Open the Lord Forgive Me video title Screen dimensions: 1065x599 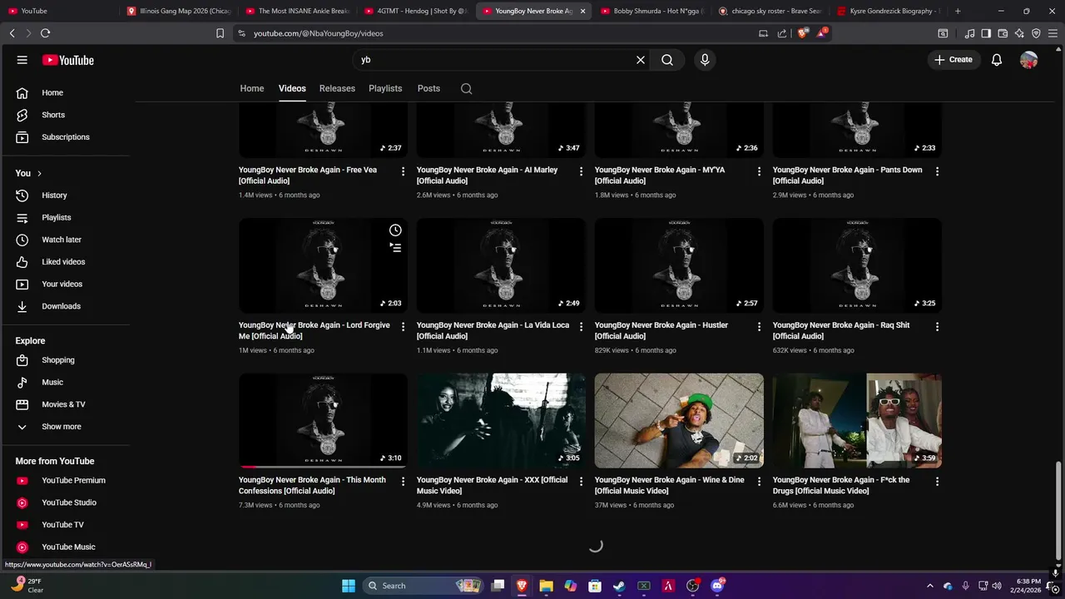314,330
